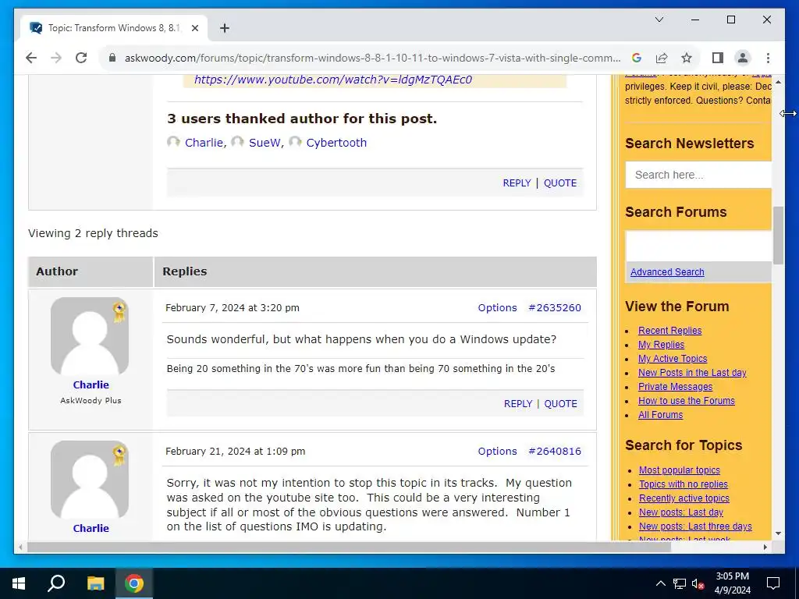Open My Active Topics link
Image resolution: width=799 pixels, height=599 pixels.
point(673,359)
